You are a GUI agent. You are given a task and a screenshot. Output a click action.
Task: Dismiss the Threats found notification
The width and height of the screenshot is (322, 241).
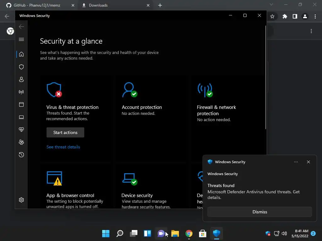[x=259, y=212]
